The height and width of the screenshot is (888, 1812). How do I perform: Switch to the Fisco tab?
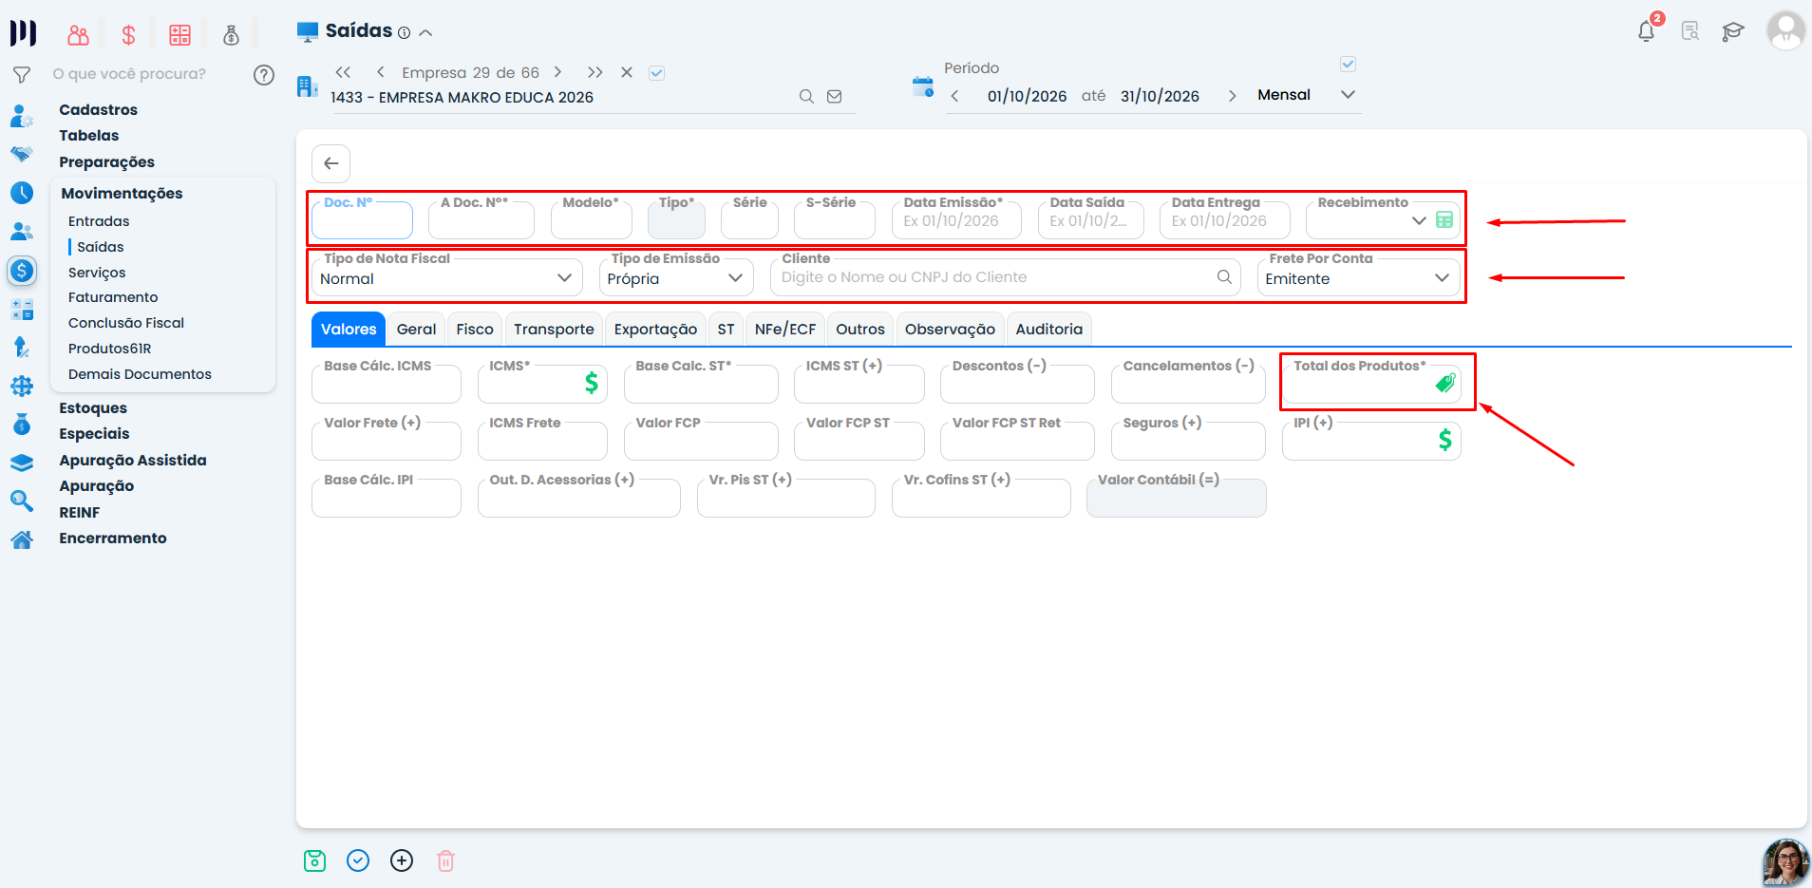(475, 329)
